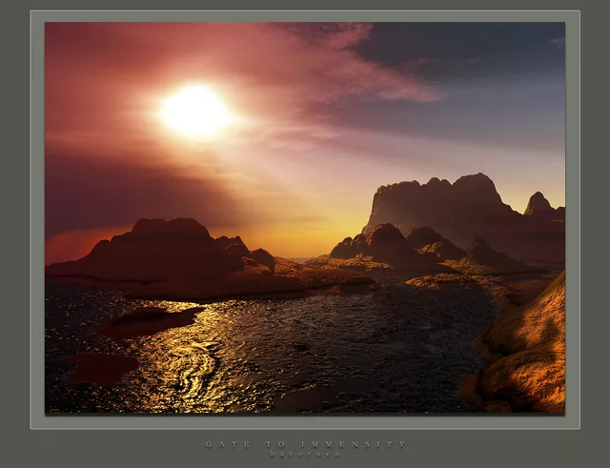This screenshot has width=610, height=468.
Task: Click the small isolated peak at far right
Action: (x=539, y=203)
